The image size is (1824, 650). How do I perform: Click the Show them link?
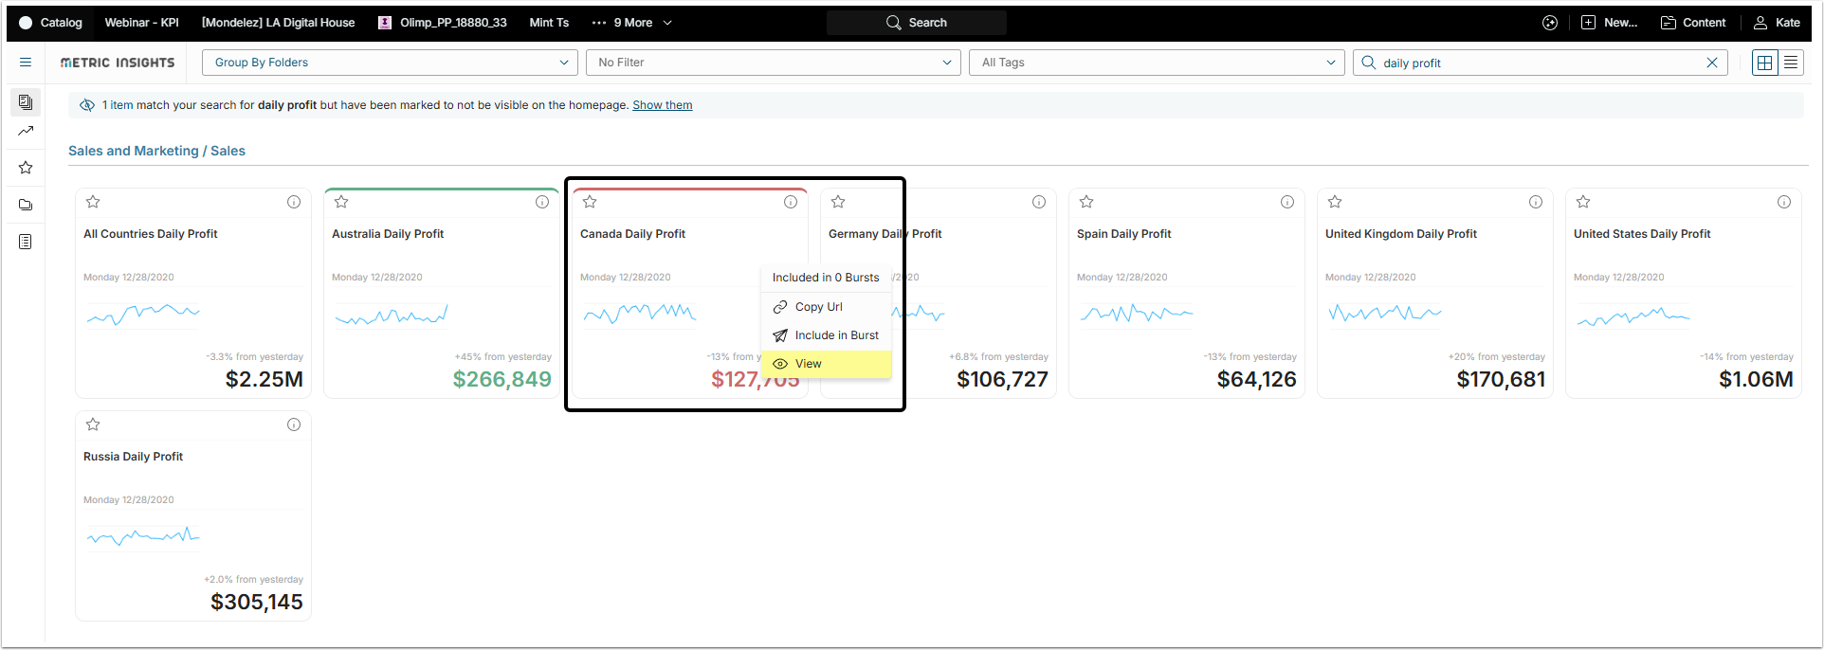tap(662, 105)
